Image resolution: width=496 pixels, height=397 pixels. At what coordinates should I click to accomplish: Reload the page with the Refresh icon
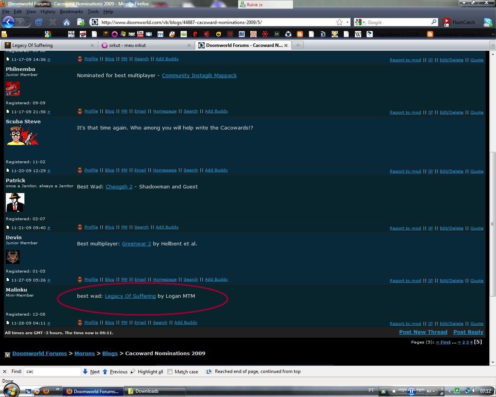coord(39,22)
